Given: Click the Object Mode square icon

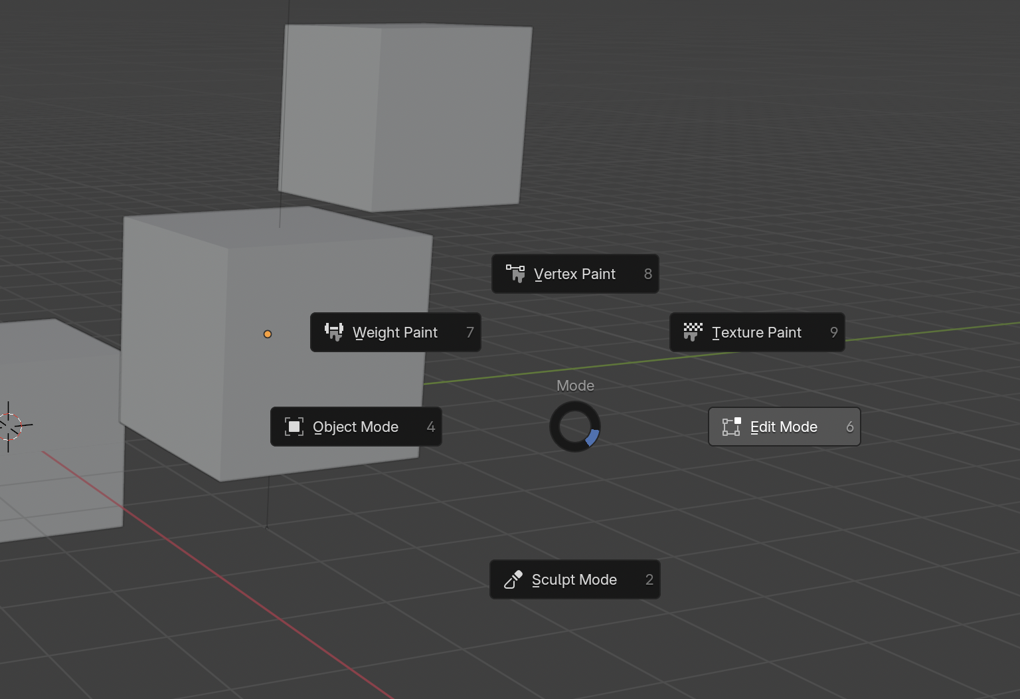Looking at the screenshot, I should coord(294,427).
